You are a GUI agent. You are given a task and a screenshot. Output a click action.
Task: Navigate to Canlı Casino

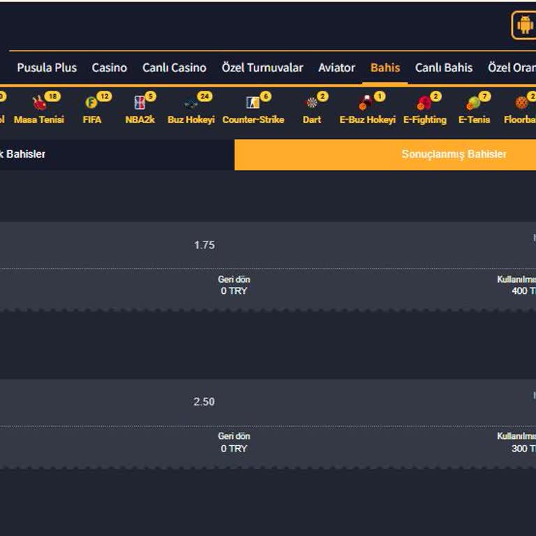point(174,68)
